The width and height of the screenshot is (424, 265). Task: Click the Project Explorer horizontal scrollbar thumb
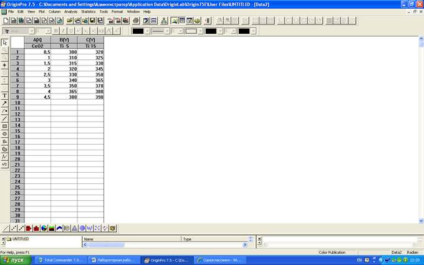pyautogui.click(x=106, y=244)
